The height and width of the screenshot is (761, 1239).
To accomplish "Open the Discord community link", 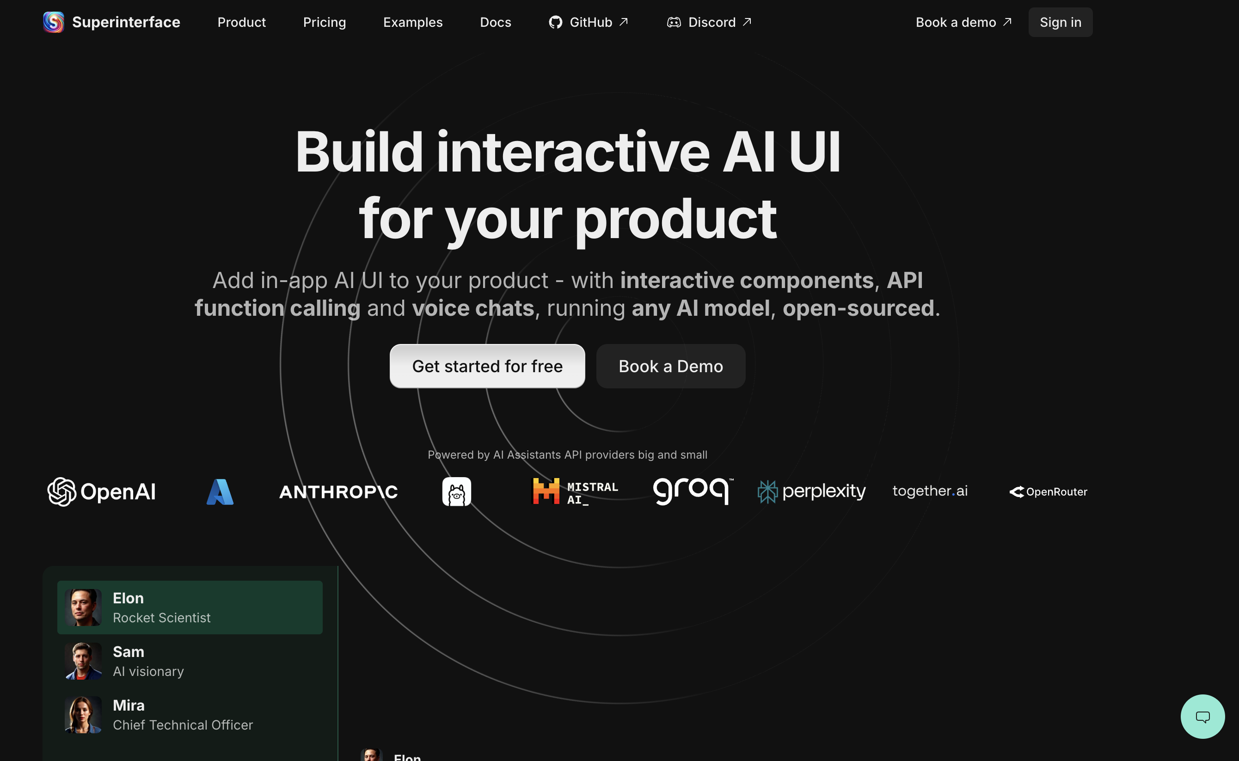I will click(x=708, y=22).
